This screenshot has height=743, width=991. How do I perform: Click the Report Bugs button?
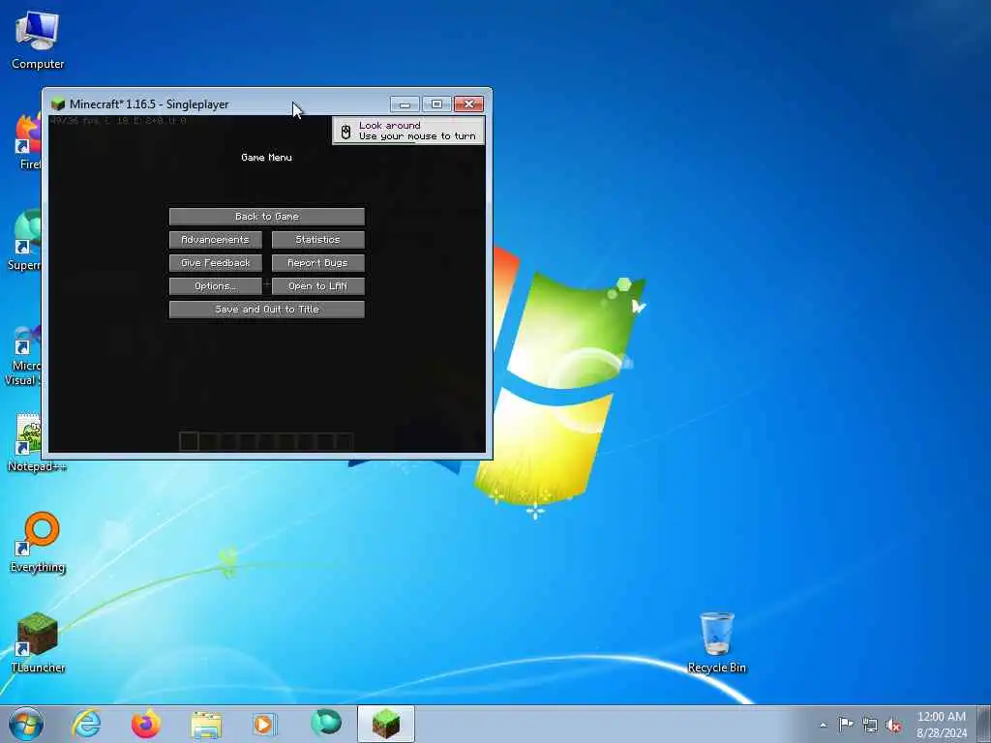[317, 263]
